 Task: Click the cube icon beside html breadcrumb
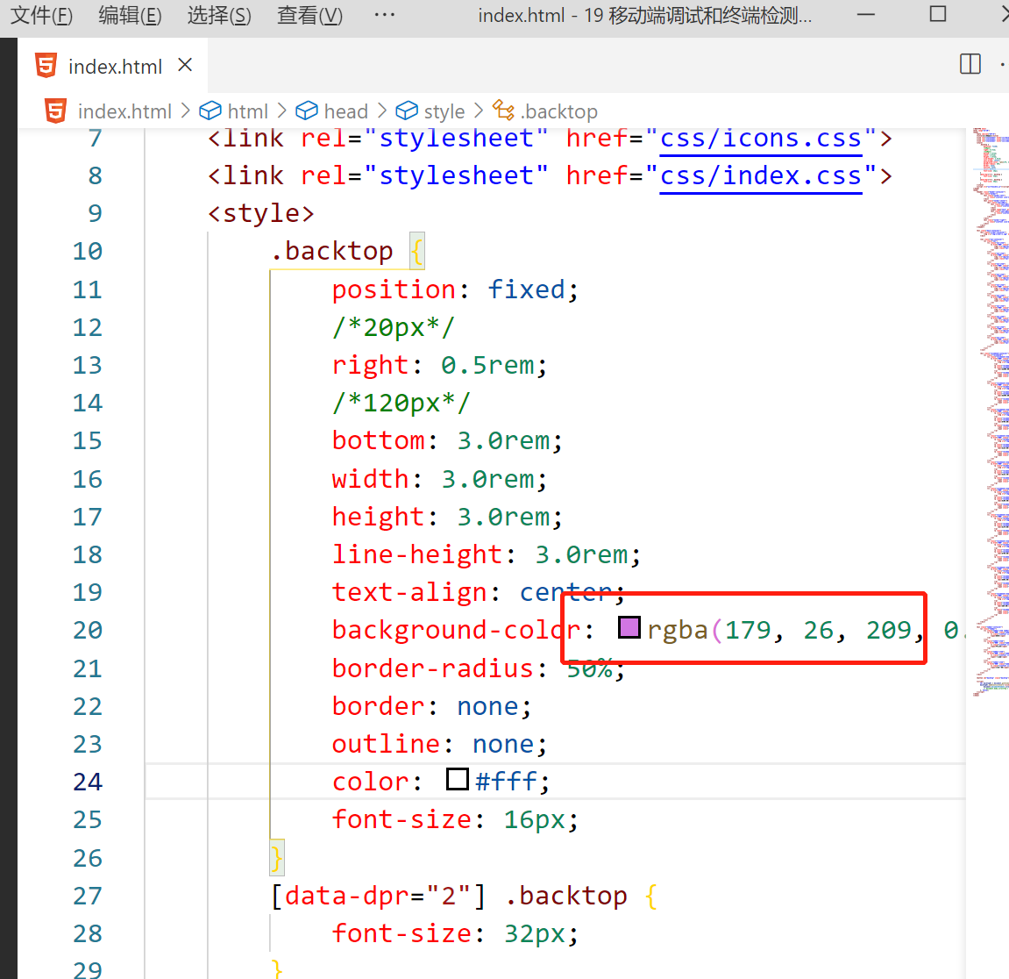coord(210,111)
